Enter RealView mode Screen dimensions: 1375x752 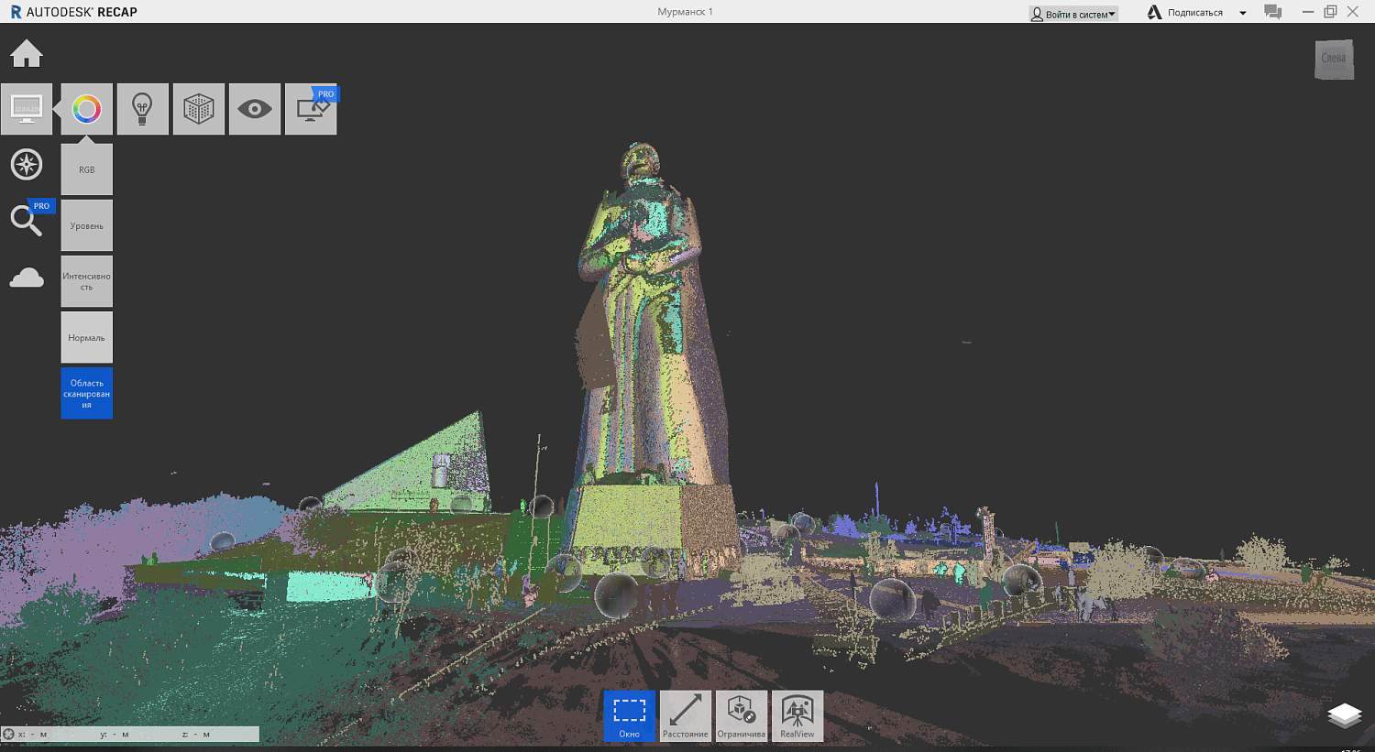click(797, 715)
